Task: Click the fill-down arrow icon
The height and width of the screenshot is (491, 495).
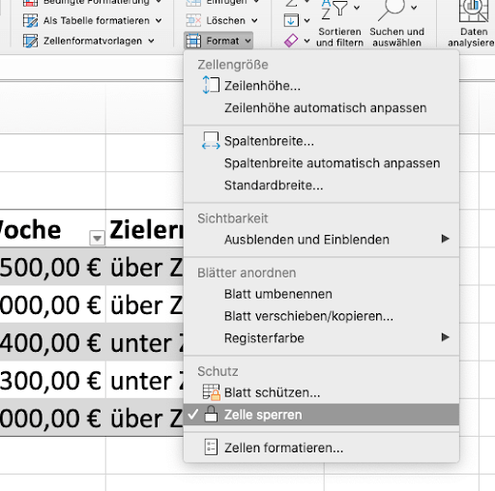Action: 291,20
